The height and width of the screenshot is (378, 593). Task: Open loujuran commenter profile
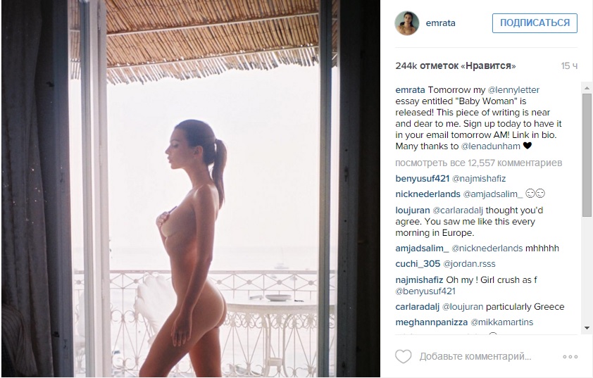point(413,210)
